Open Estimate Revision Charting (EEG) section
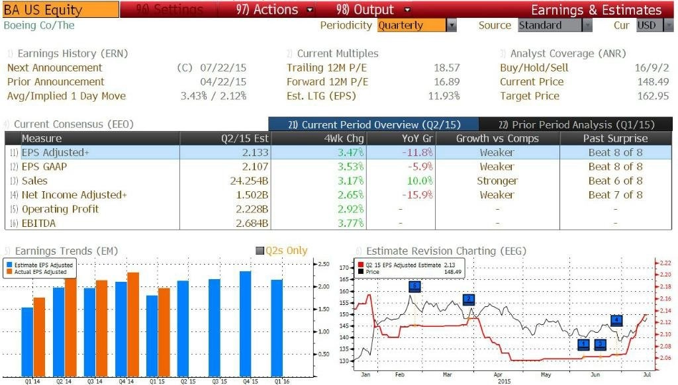 pos(446,251)
